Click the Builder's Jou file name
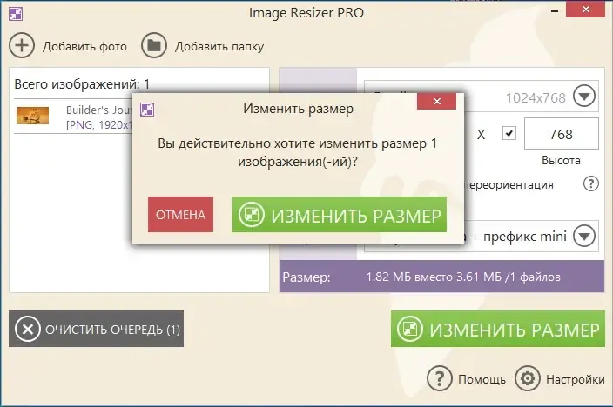This screenshot has height=407, width=613. coord(99,110)
